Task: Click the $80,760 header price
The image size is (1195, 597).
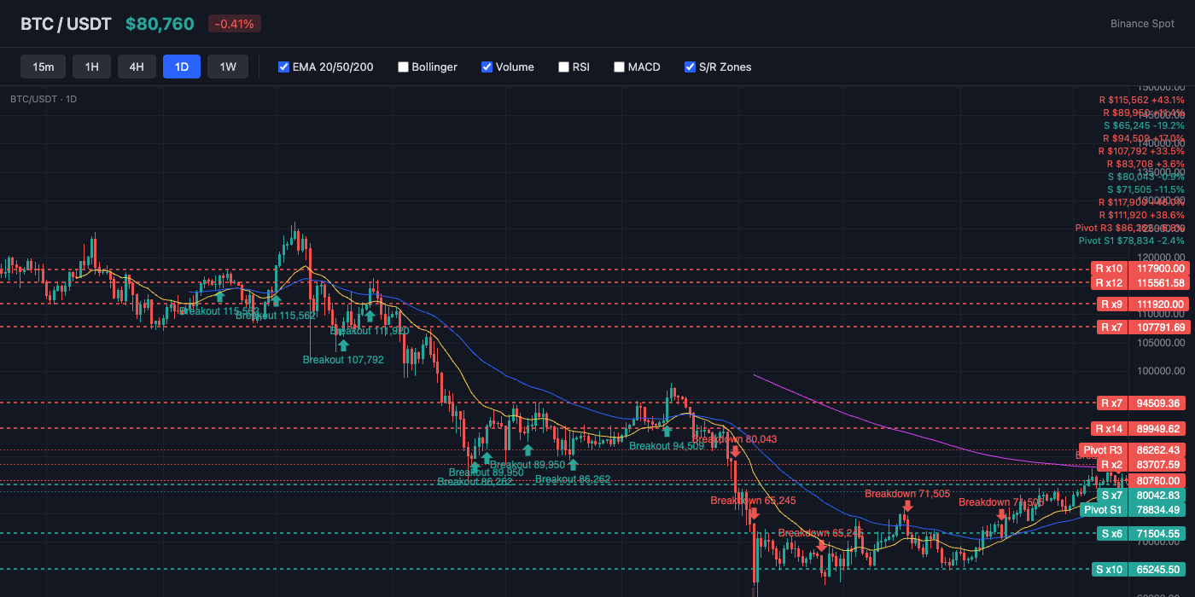Action: point(160,24)
